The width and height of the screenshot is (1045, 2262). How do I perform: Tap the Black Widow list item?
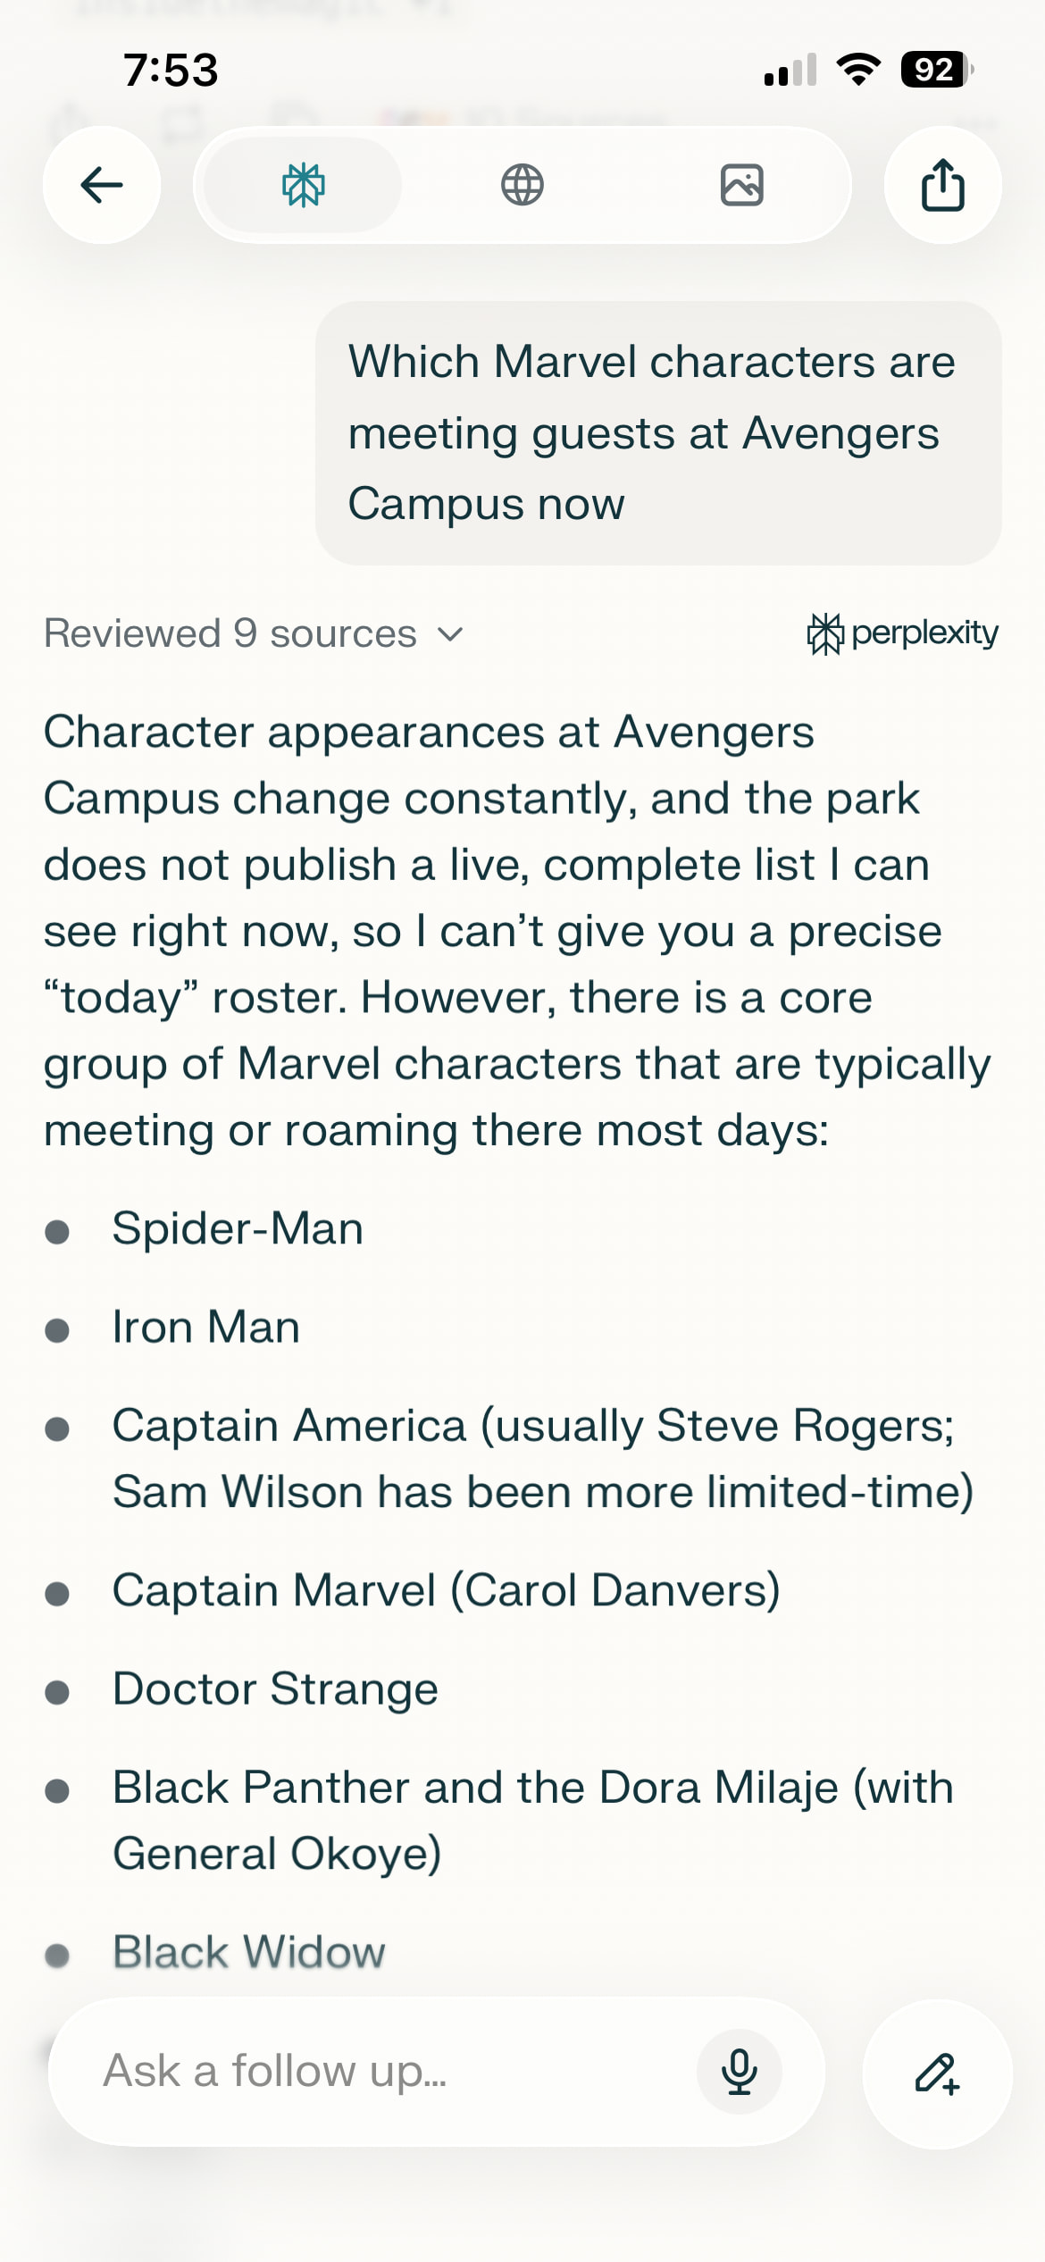point(248,1952)
